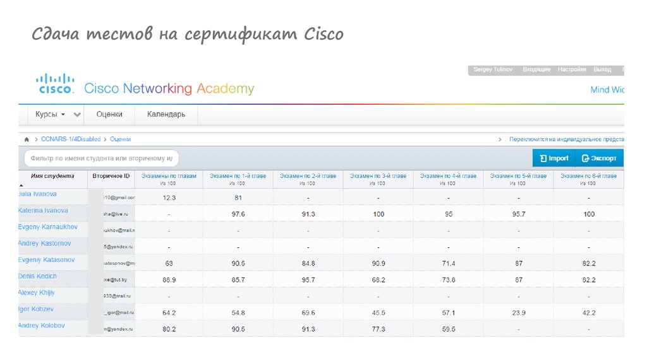Image resolution: width=647 pixels, height=362 pixels.
Task: Click Julia Ivanova's score 12.3
Action: click(169, 197)
